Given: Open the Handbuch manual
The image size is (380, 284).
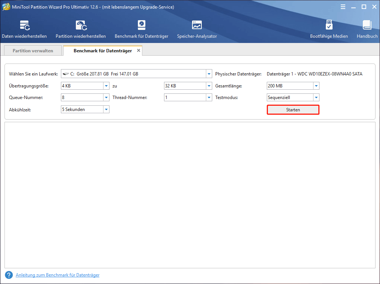Looking at the screenshot, I should (367, 30).
